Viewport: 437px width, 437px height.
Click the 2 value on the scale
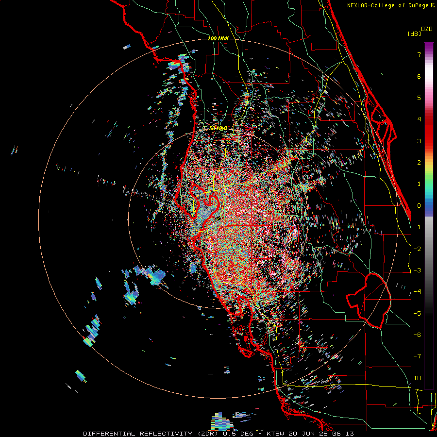coord(419,162)
